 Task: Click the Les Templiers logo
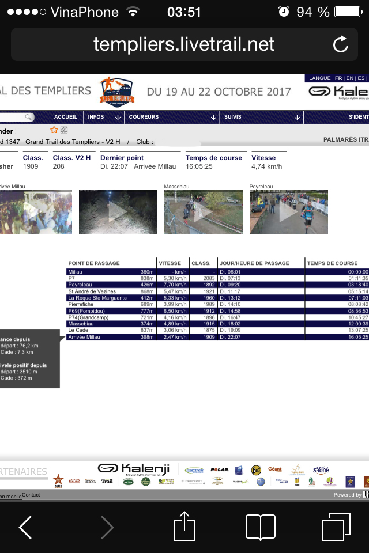coord(116,92)
